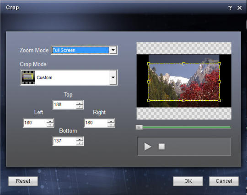Increase the Top crop value

(x=80, y=103)
